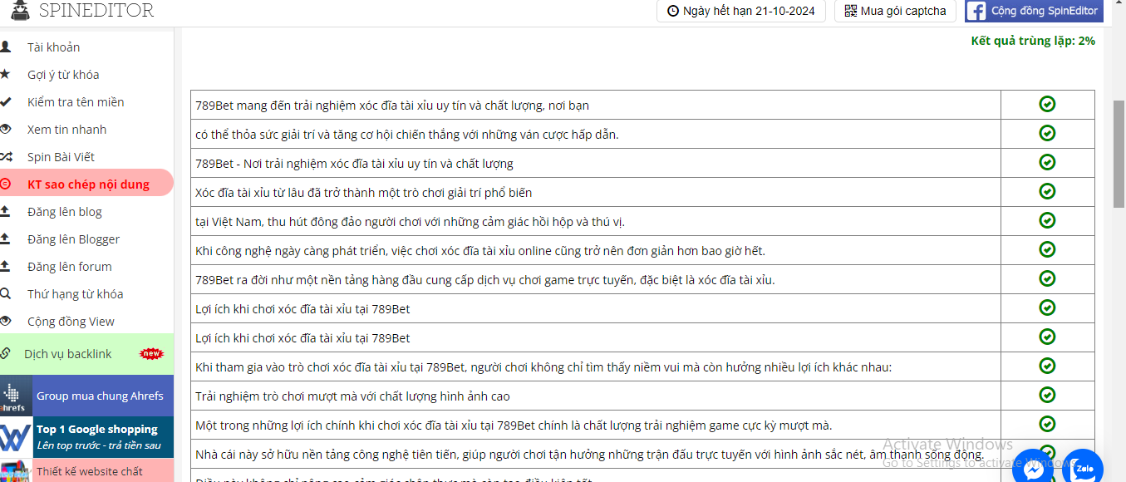The height and width of the screenshot is (482, 1126).
Task: Click check icon for 'Khi công nghệ ngày càng' row
Action: coord(1047,249)
